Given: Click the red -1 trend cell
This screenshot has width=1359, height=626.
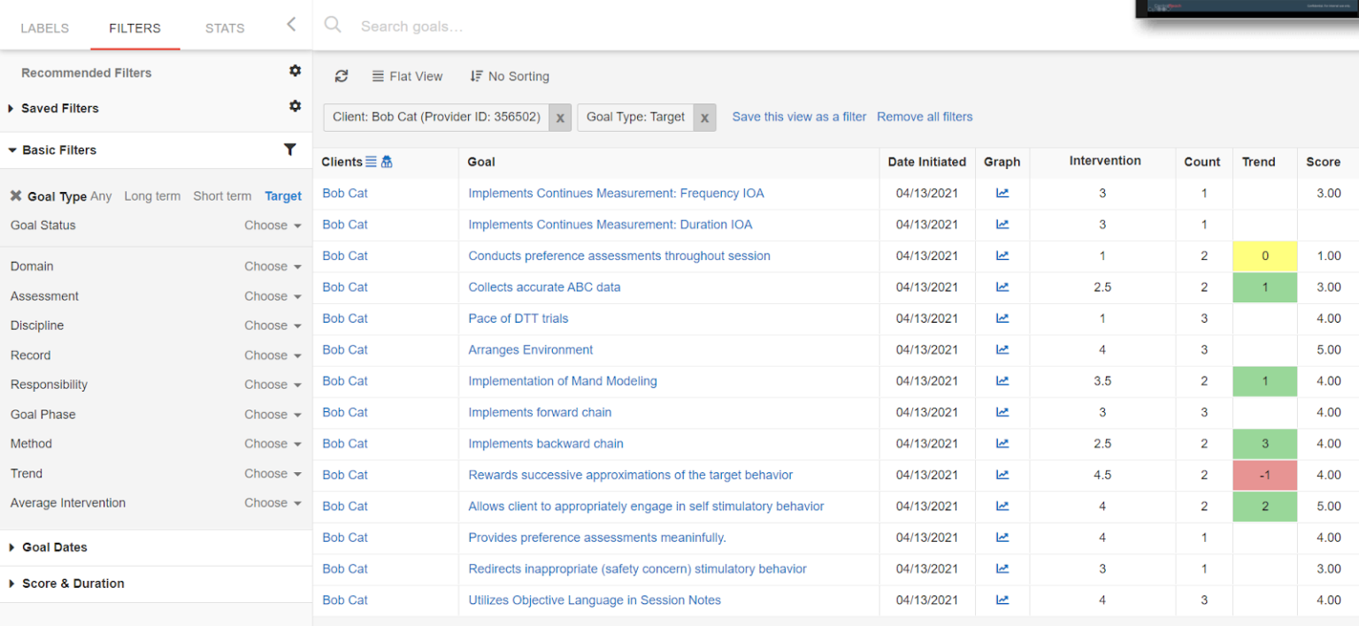Looking at the screenshot, I should (x=1264, y=475).
